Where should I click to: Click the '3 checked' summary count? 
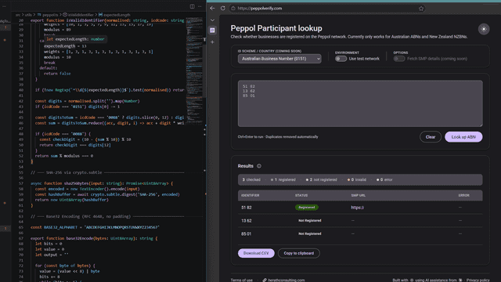[251, 179]
